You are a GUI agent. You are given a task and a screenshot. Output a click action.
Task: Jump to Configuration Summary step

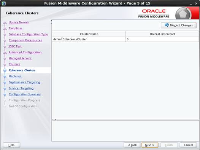point(25,94)
